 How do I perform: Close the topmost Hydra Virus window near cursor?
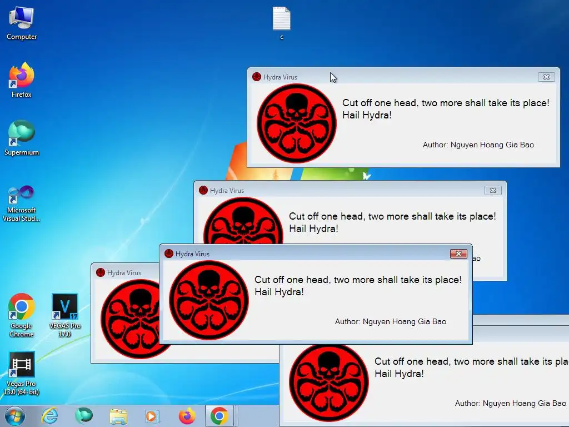(546, 77)
